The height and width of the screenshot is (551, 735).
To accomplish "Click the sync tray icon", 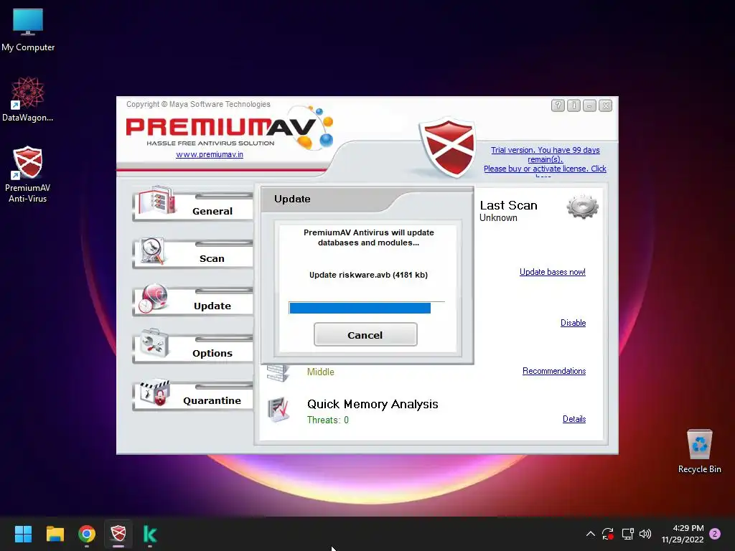I will [x=608, y=534].
